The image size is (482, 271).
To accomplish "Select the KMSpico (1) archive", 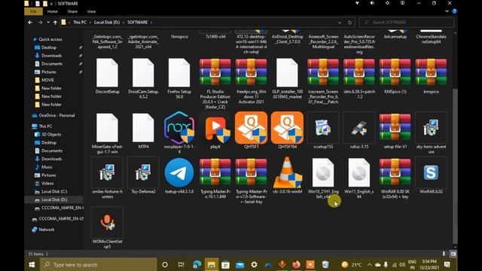I will click(395, 72).
